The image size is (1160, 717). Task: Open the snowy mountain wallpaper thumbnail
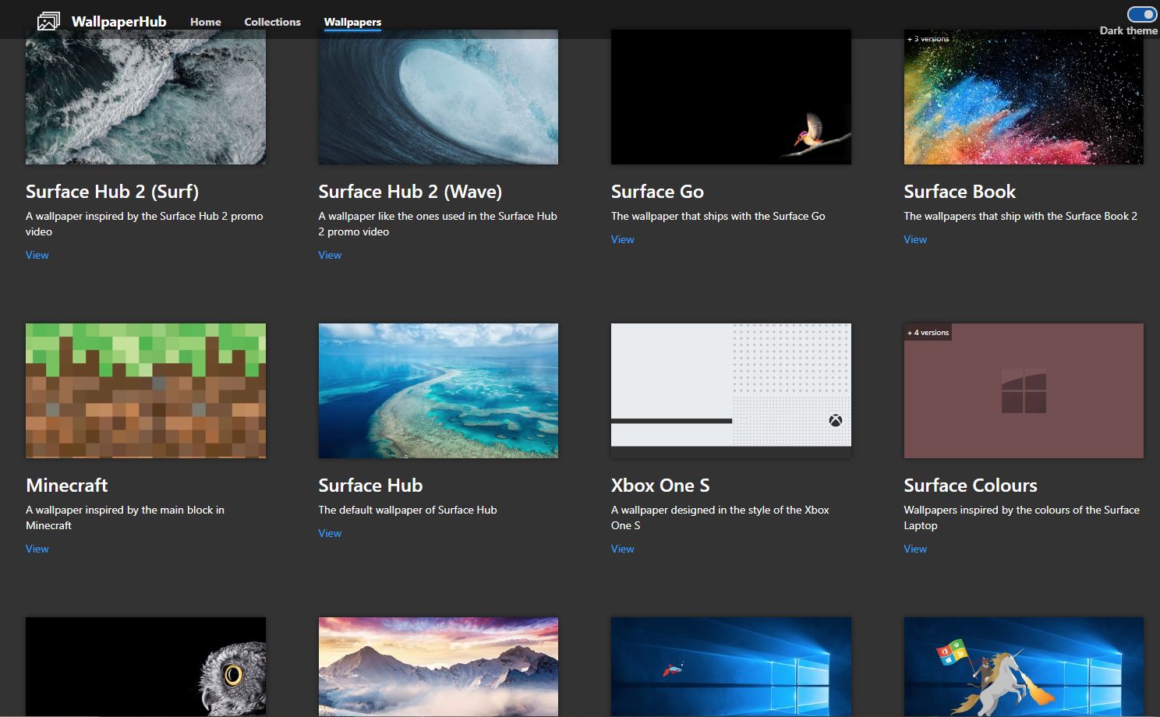(438, 666)
